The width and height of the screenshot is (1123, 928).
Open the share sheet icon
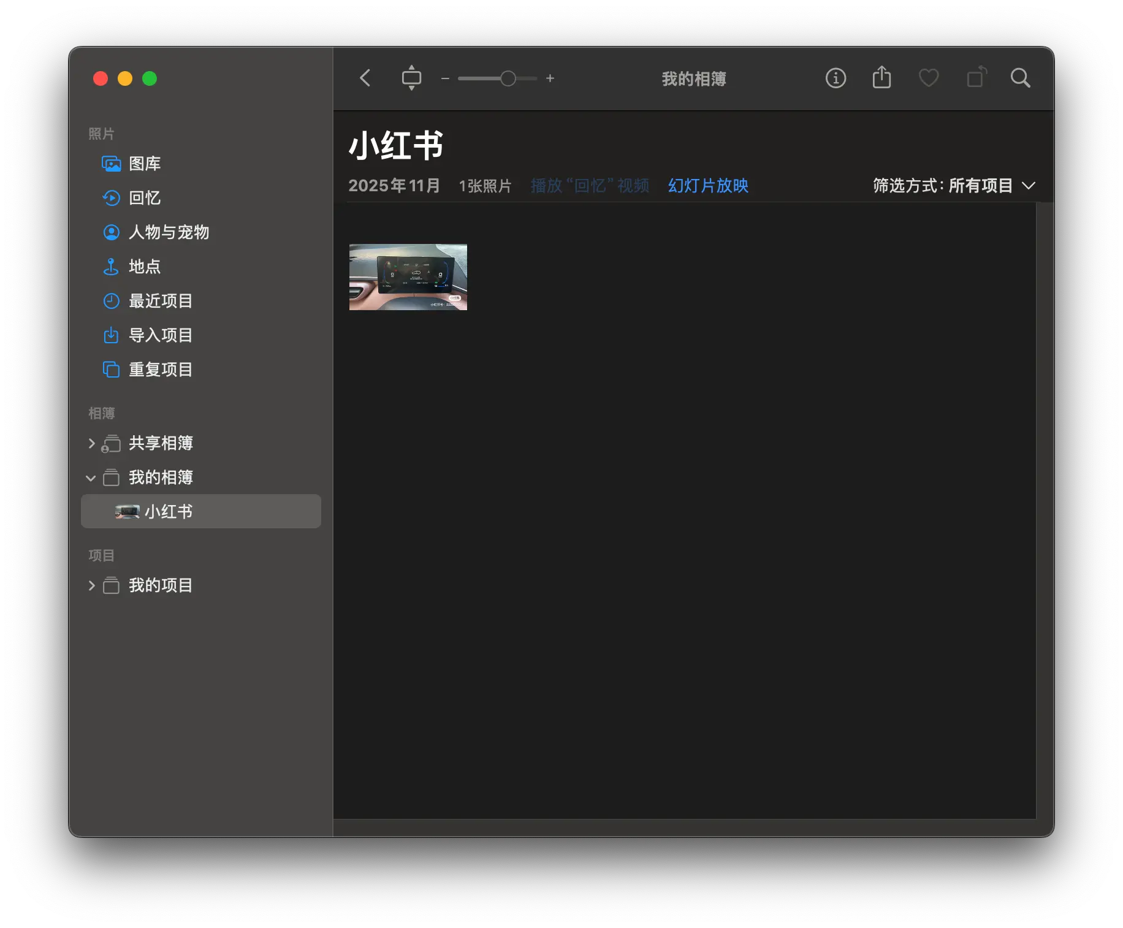(x=881, y=78)
